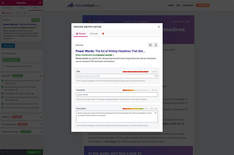This screenshot has width=234, height=155.
Task: Click the green Update button
Action: click(x=32, y=152)
